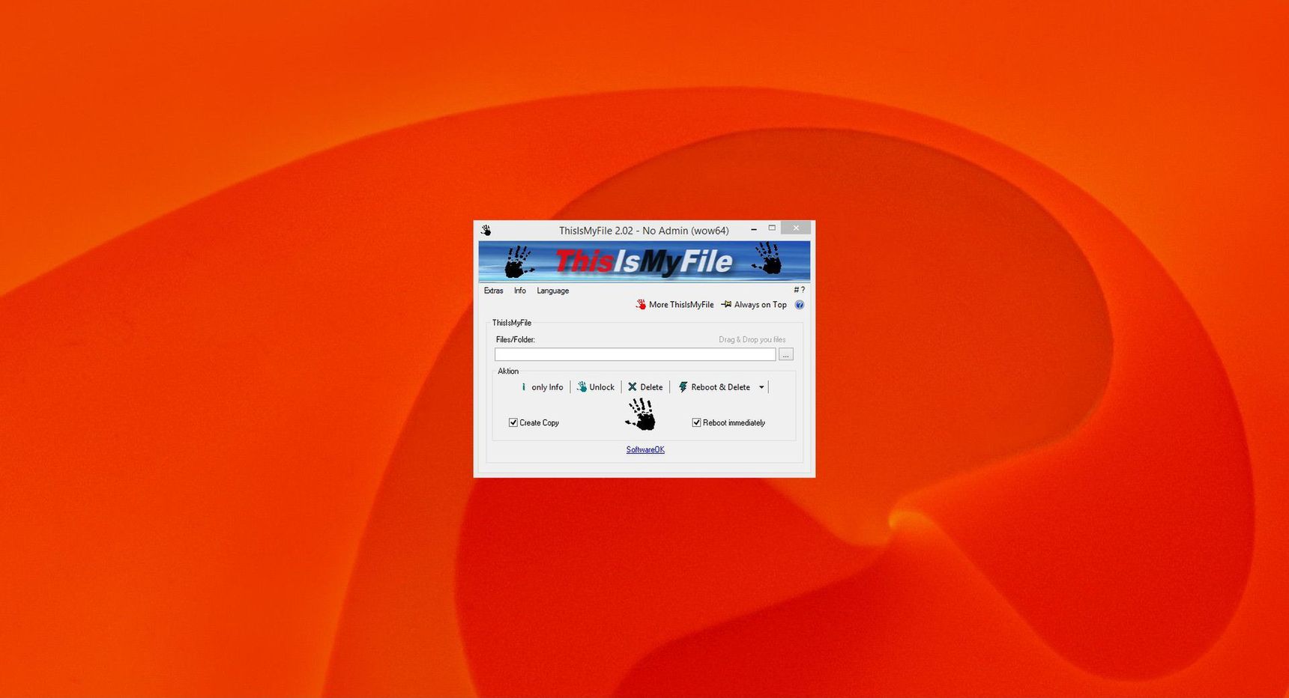
Task: Click the Reboot & Delete action
Action: point(714,387)
